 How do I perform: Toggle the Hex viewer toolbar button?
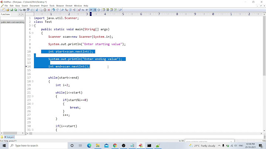click(x=83, y=10)
